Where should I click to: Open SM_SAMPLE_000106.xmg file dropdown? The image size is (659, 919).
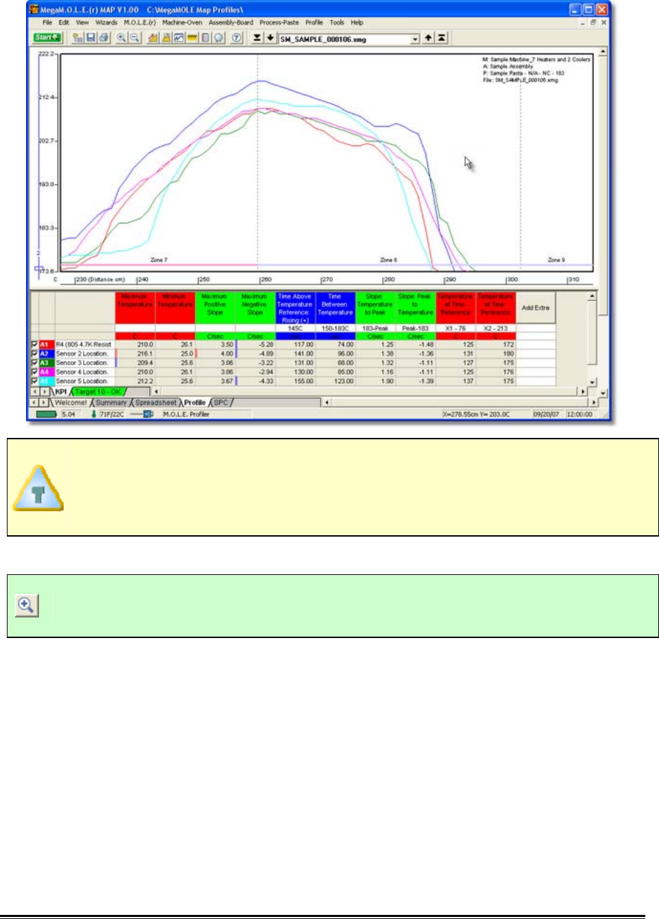(415, 39)
